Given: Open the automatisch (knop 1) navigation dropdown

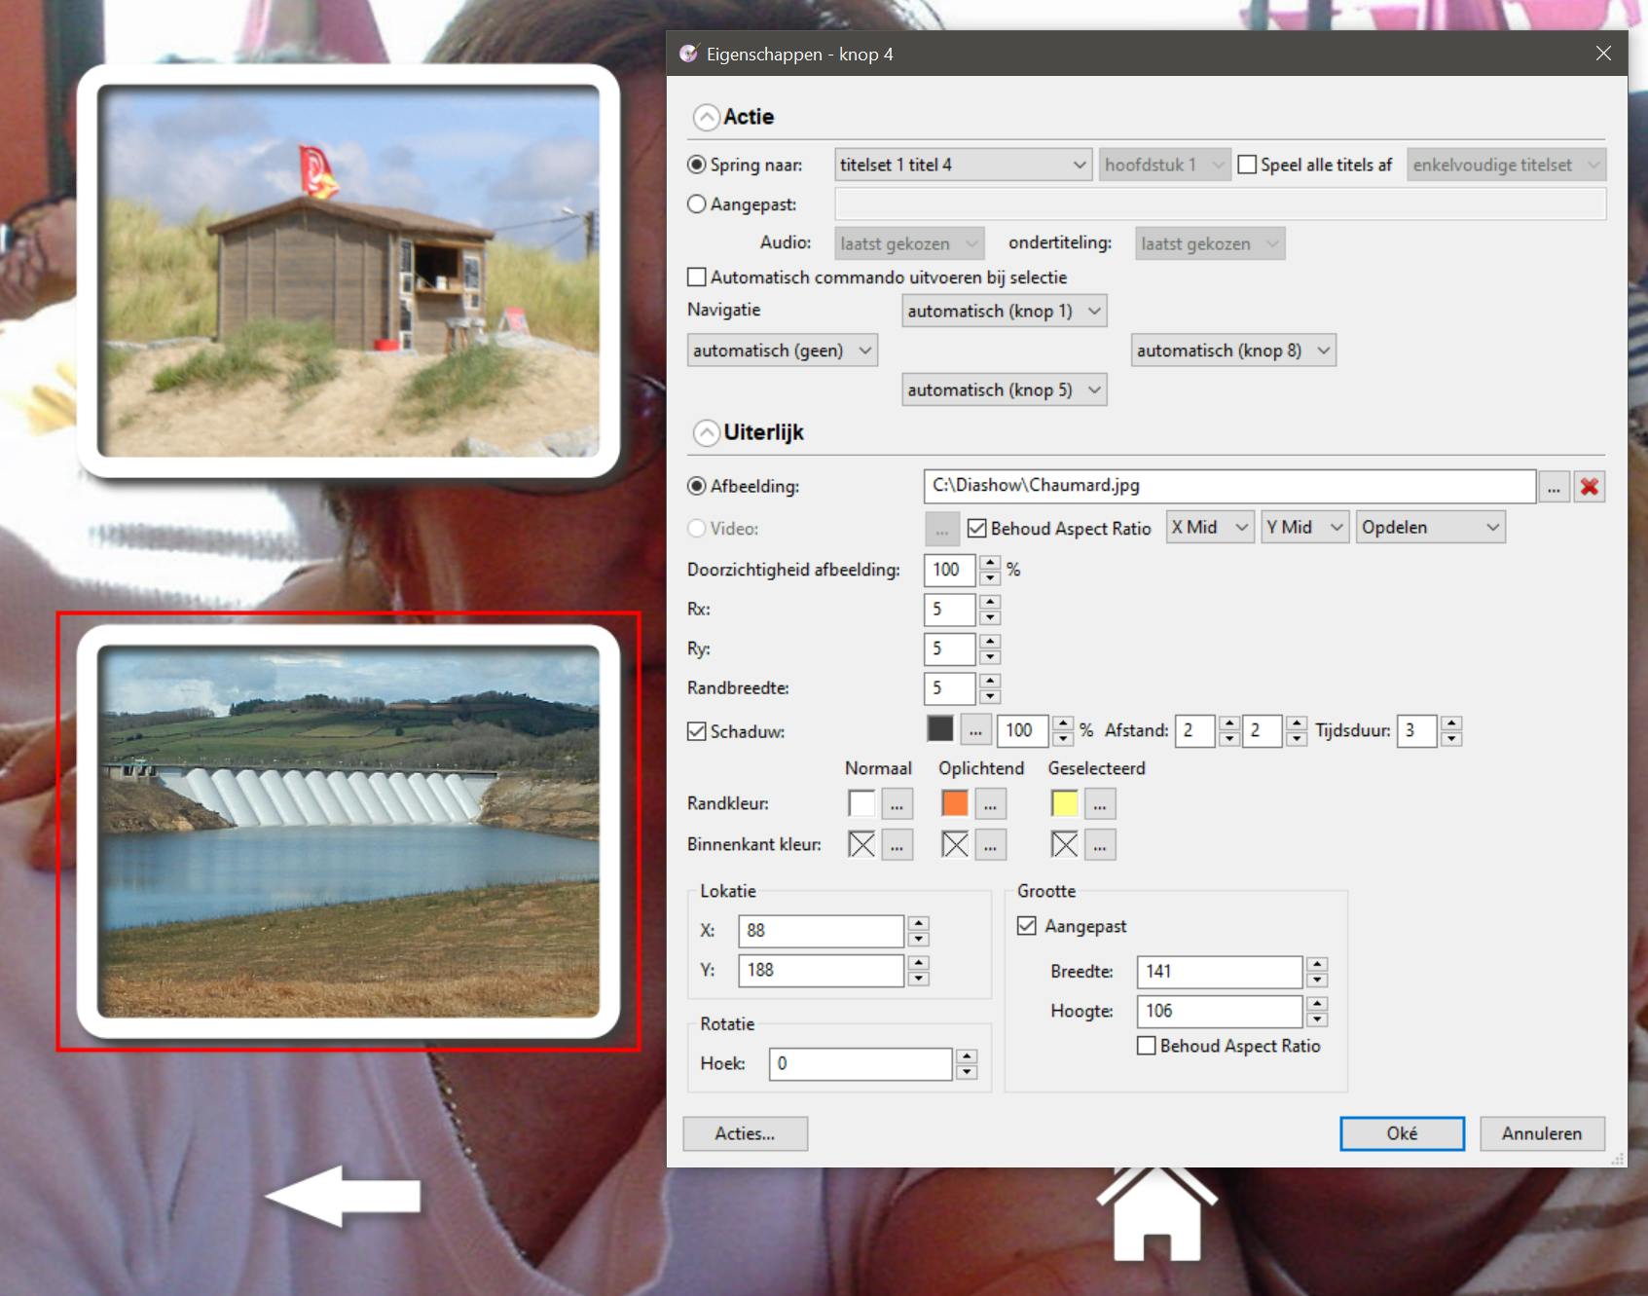Looking at the screenshot, I should tap(1004, 311).
